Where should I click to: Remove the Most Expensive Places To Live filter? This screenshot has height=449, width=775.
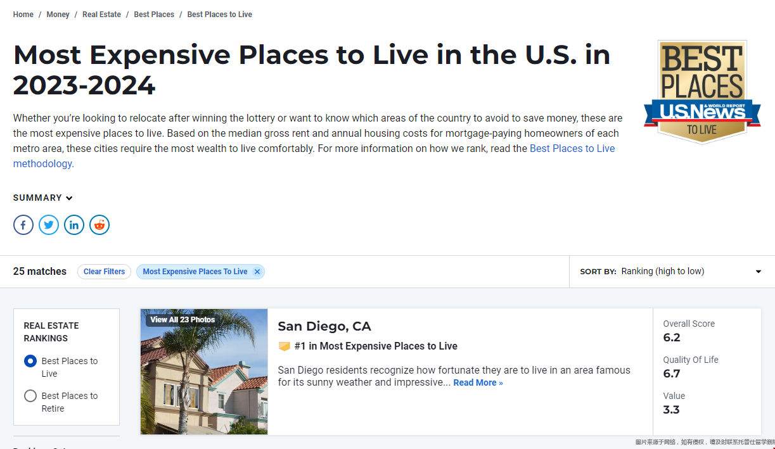[257, 272]
